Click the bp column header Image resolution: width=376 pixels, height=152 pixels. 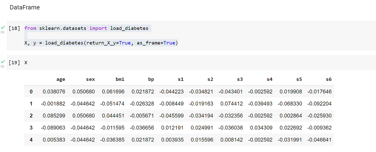151,79
